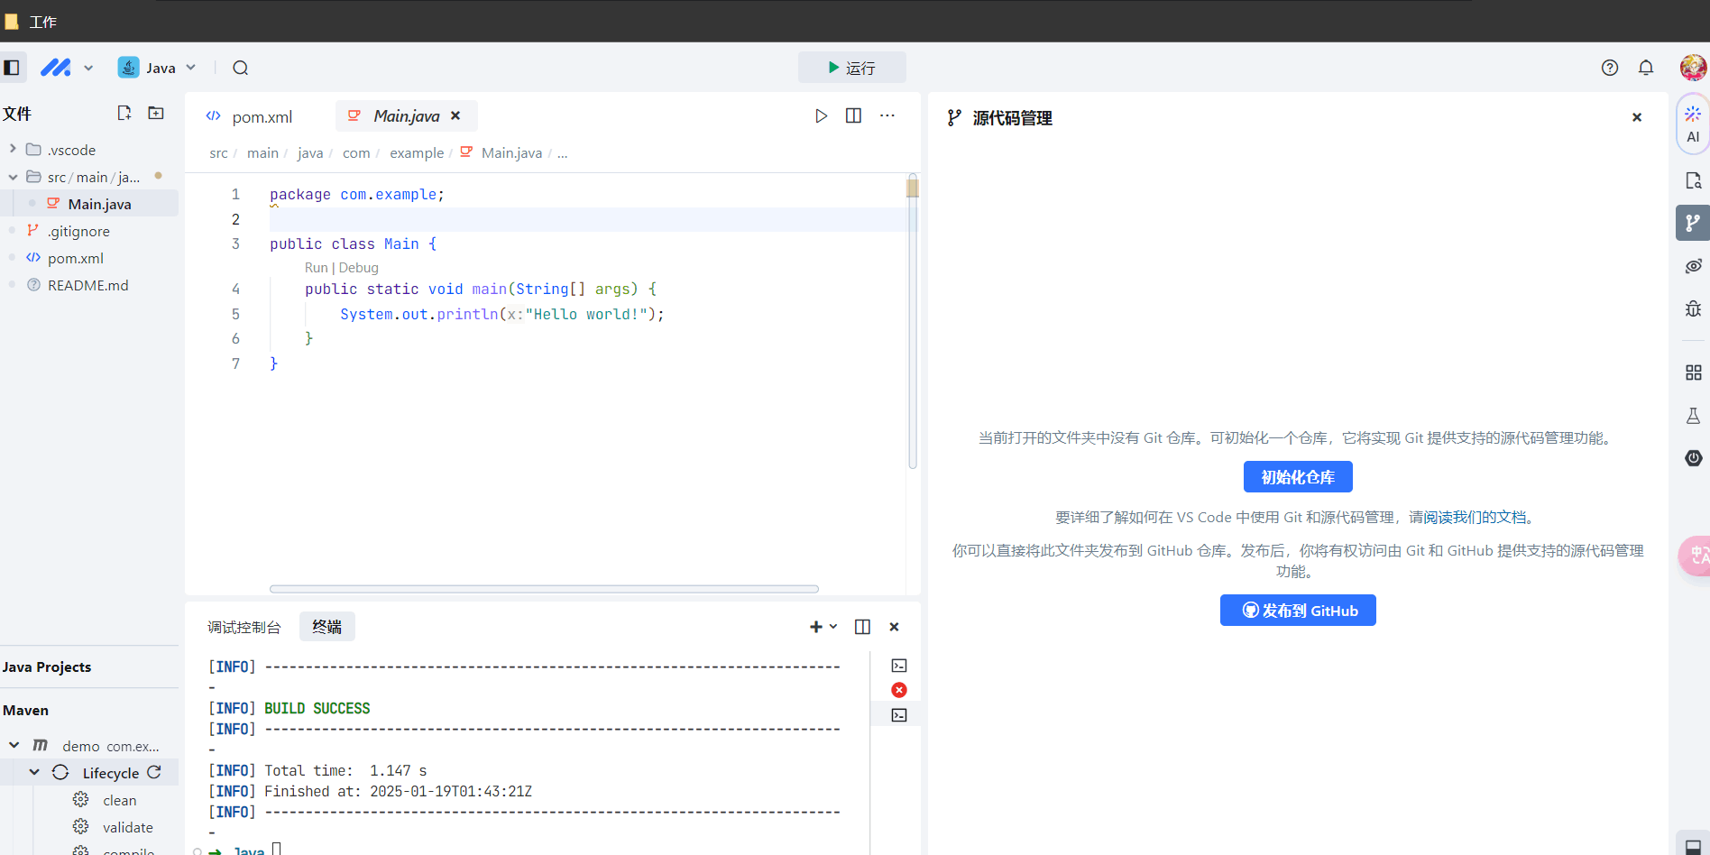
Task: Open the search magnifier in the top bar
Action: (240, 68)
